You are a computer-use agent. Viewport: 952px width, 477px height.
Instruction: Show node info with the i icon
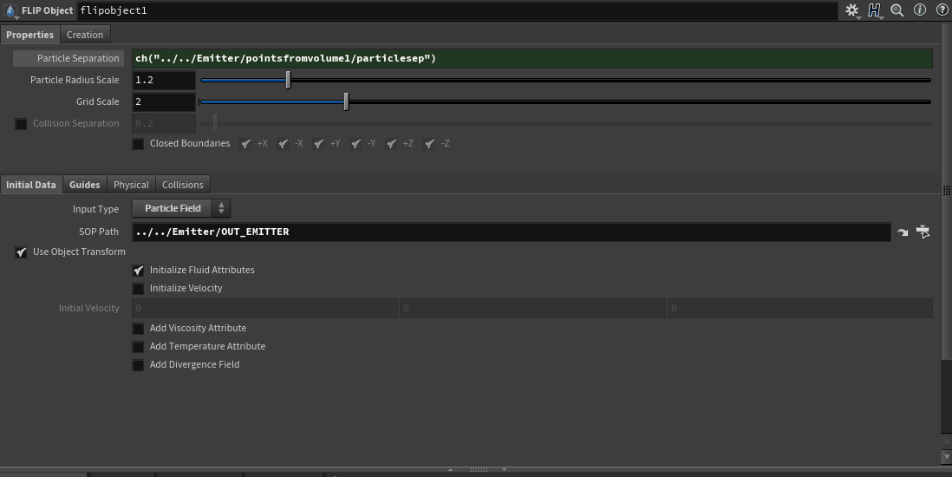(x=920, y=10)
